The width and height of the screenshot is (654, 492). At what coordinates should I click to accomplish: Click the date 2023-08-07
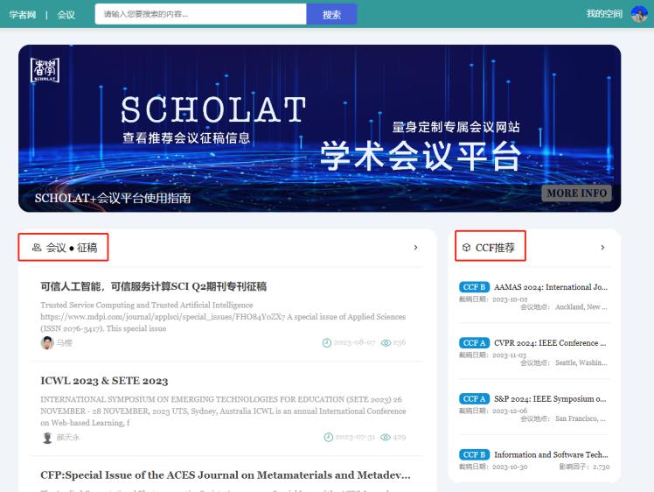tap(354, 342)
